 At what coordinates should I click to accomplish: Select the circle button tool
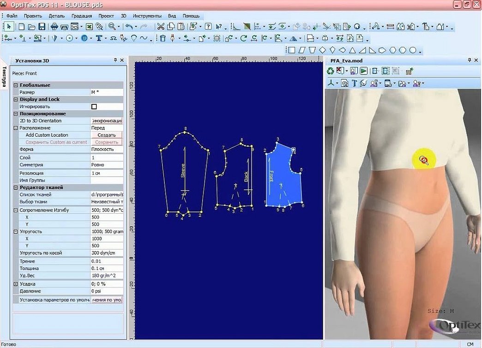point(70,38)
